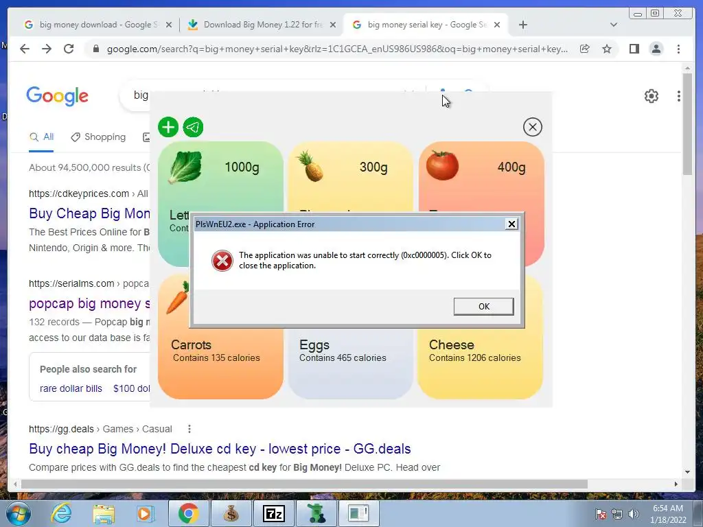Click OK in the Application Error dialog
Viewport: 703px width, 527px height.
pyautogui.click(x=483, y=307)
